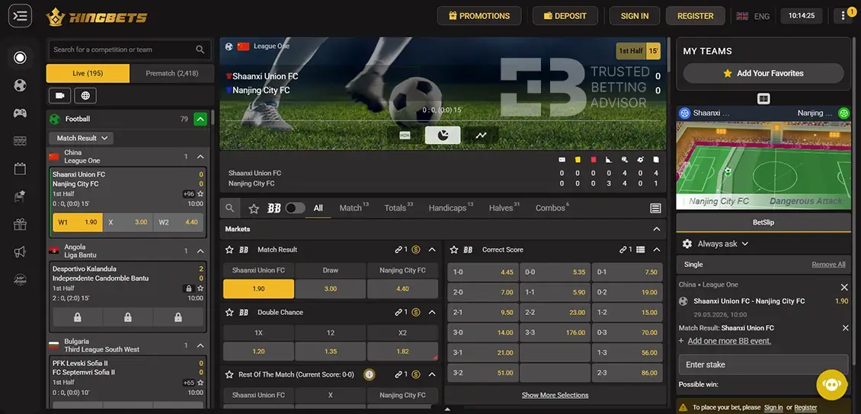The width and height of the screenshot is (861, 414).
Task: Collapse the Markets section
Action: coord(656,229)
